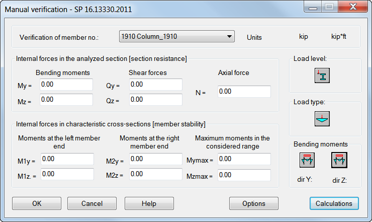Open the Help button
Image resolution: width=372 pixels, height=222 pixels.
click(149, 203)
